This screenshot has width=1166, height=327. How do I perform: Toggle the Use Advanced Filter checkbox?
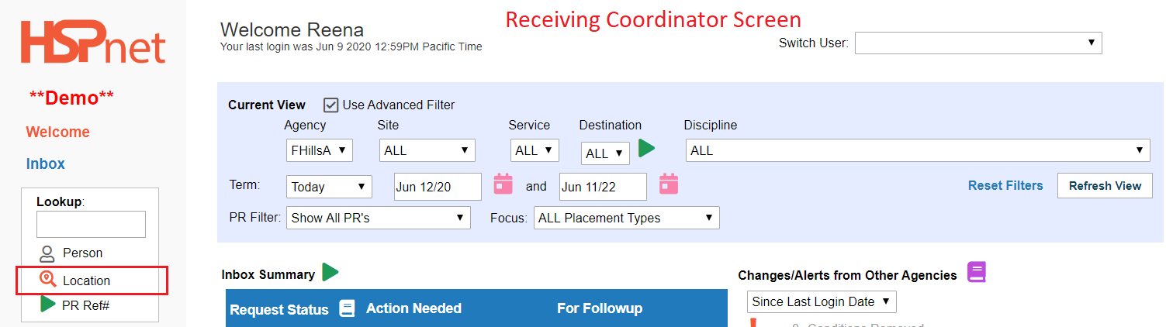pyautogui.click(x=330, y=105)
